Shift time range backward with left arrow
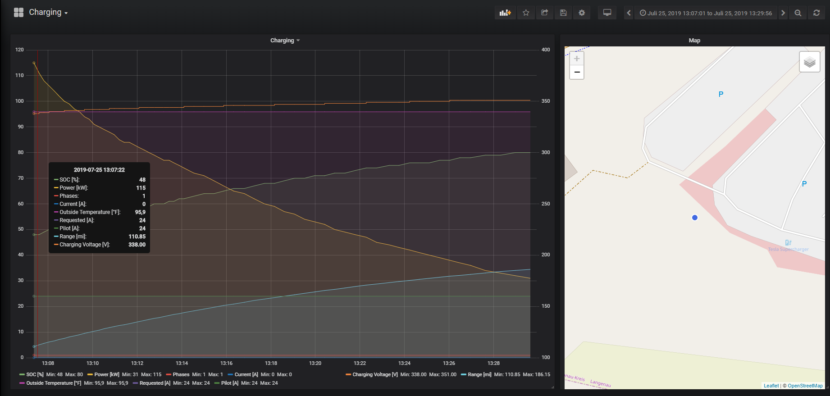Viewport: 830px width, 396px height. (629, 13)
